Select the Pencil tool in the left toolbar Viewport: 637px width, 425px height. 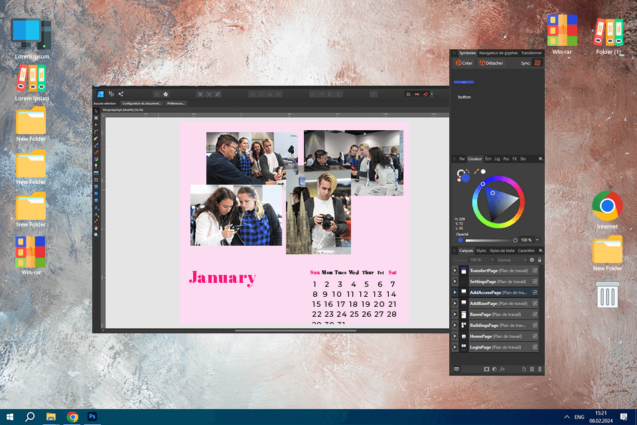(97, 145)
